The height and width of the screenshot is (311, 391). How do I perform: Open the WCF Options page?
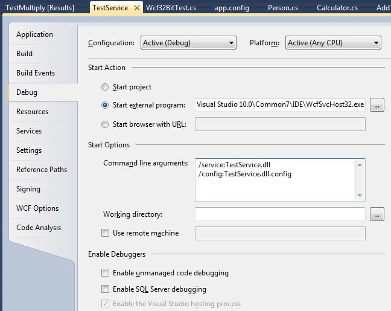[x=37, y=208]
